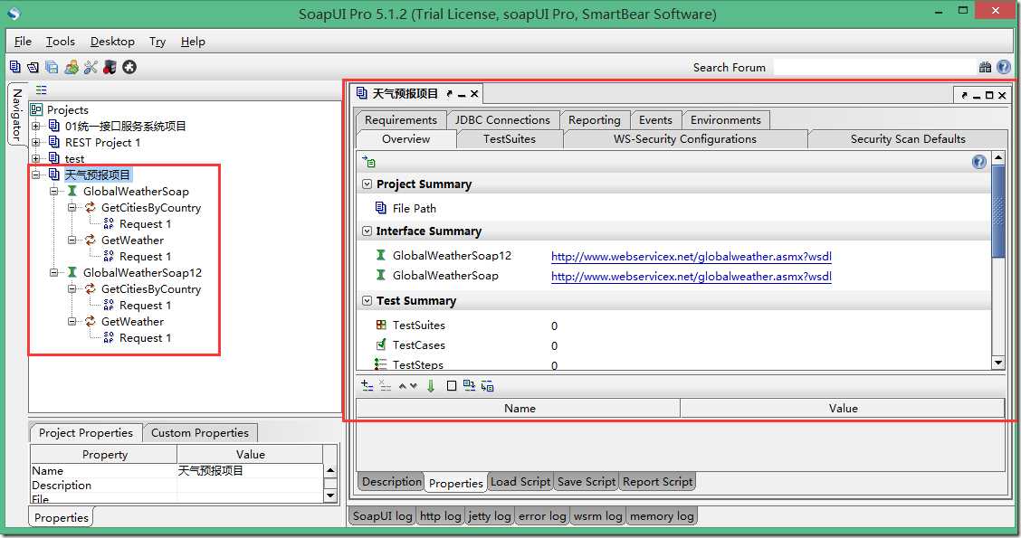Expand the REST Project 1 tree node
Viewport: 1021px width, 538px height.
(x=36, y=143)
